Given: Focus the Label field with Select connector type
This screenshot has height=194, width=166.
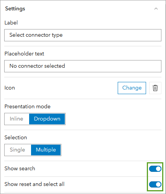Looking at the screenshot, I should coord(83,35).
